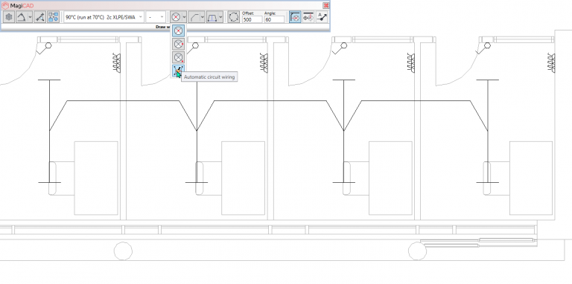This screenshot has height=284, width=572.
Task: Expand the connection point dropdown arrow
Action: point(184,17)
